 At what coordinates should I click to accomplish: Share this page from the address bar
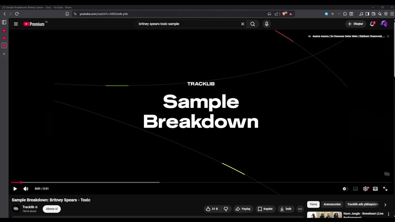tap(276, 14)
